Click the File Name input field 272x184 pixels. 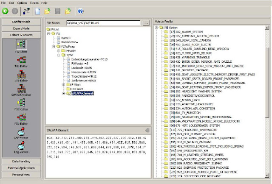point(103,23)
